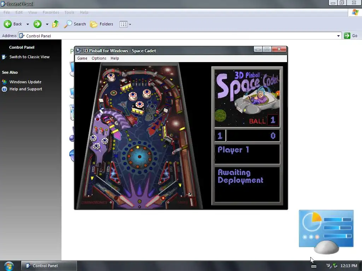Go up one folder level
Screen dimensions: 362x271
click(56, 24)
